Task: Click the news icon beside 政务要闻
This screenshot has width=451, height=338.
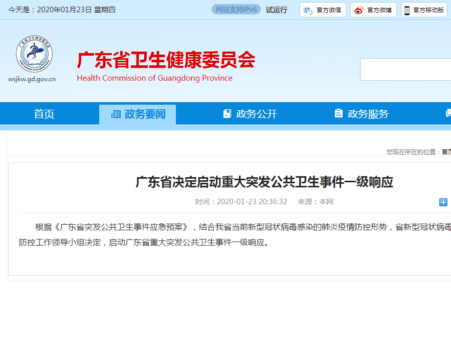Action: tap(116, 114)
